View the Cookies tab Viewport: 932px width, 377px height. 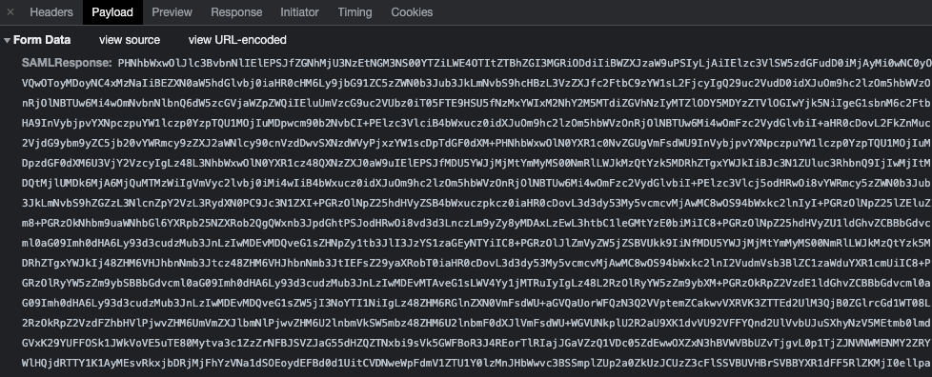tap(412, 11)
